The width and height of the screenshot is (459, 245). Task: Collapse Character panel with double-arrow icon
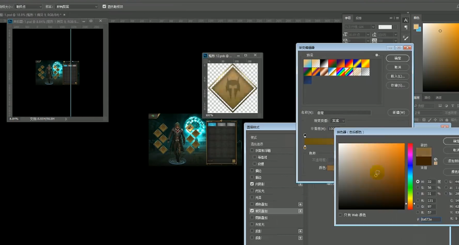tap(391, 18)
